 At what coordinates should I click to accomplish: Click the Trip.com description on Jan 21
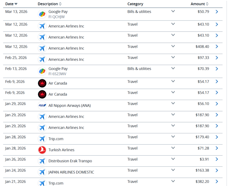point(56,183)
